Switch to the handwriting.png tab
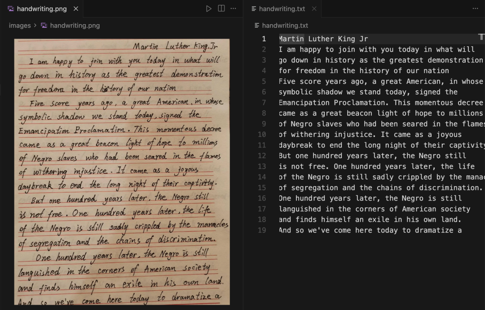 [x=42, y=9]
